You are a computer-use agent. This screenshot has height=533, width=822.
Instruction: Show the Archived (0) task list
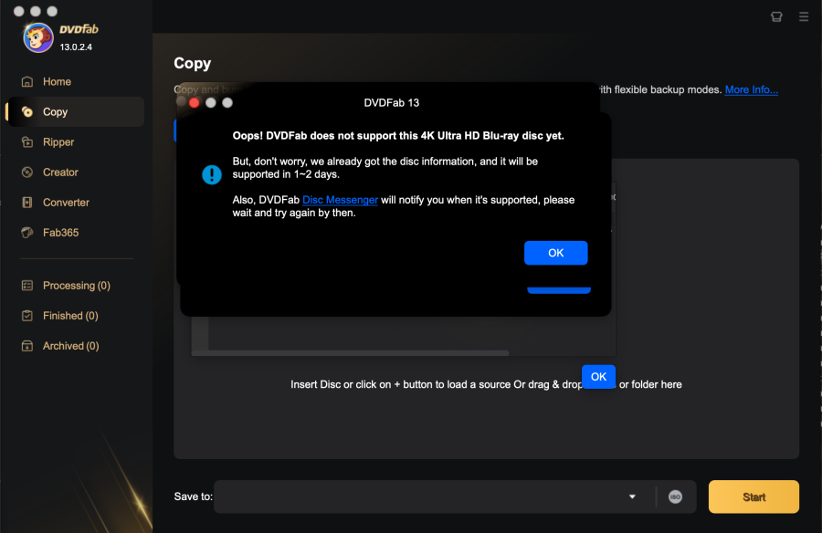point(70,346)
